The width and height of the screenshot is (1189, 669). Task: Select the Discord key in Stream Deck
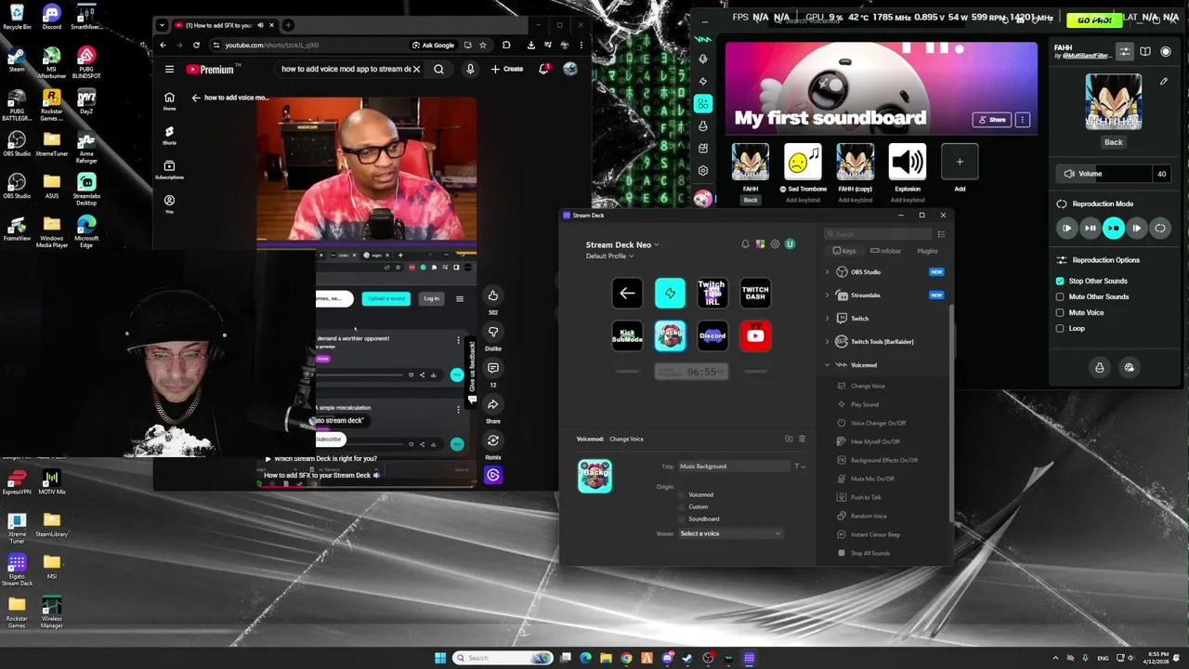pyautogui.click(x=712, y=336)
